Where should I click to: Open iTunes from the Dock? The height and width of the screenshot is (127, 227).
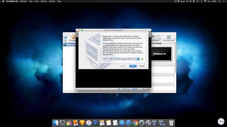click(x=89, y=123)
